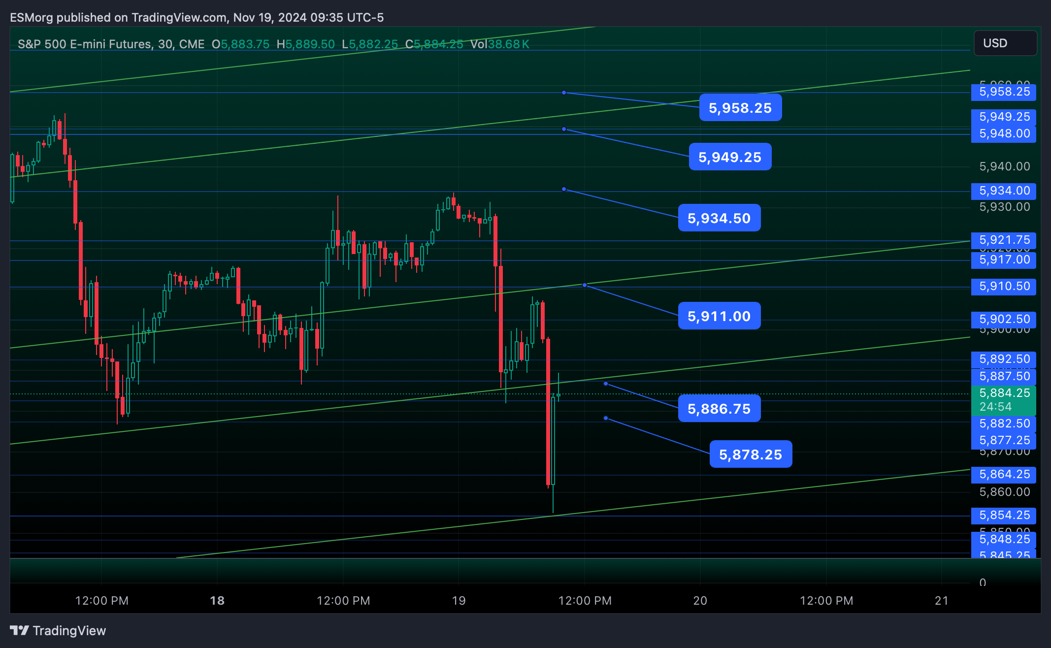Click the first 12:00 PM time axis label
The width and height of the screenshot is (1051, 648).
102,601
